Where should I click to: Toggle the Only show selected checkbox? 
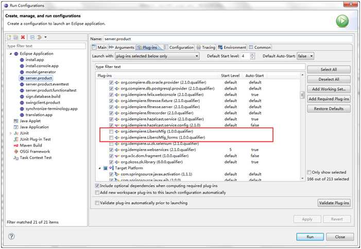click(x=309, y=172)
